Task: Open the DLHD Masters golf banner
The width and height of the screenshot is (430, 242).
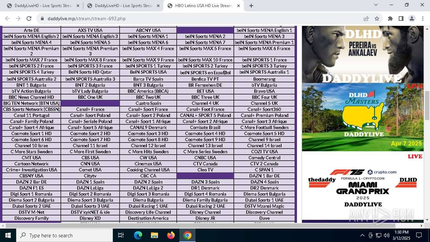Action: pyautogui.click(x=362, y=117)
